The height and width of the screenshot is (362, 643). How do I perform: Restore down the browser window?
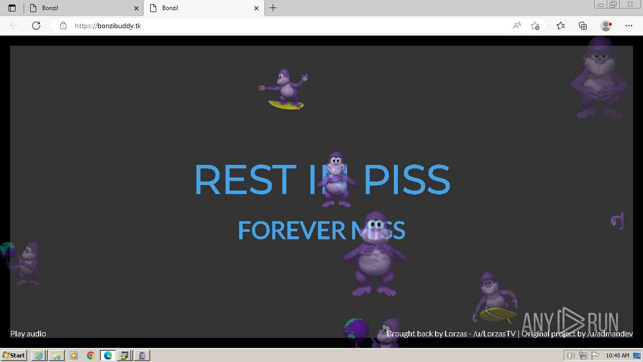pos(613,5)
